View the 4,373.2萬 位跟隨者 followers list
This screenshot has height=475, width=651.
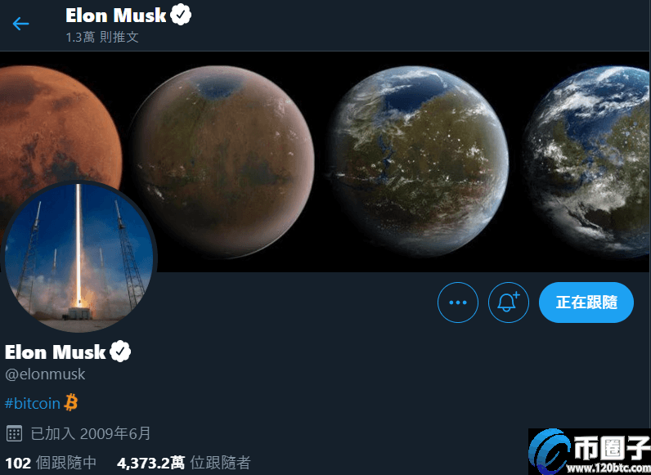pyautogui.click(x=183, y=463)
